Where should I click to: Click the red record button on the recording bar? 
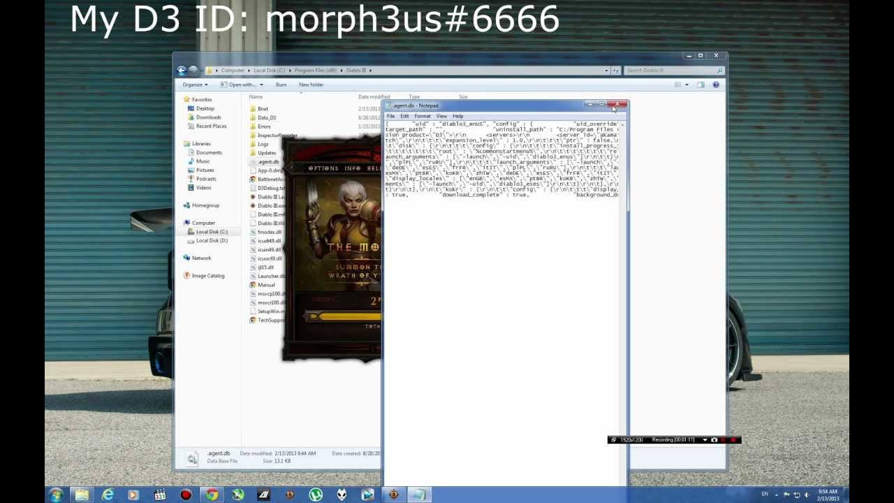coord(733,440)
